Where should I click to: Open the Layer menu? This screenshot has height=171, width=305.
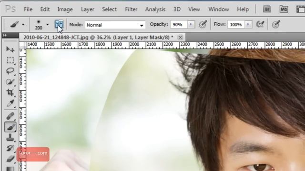pos(88,9)
